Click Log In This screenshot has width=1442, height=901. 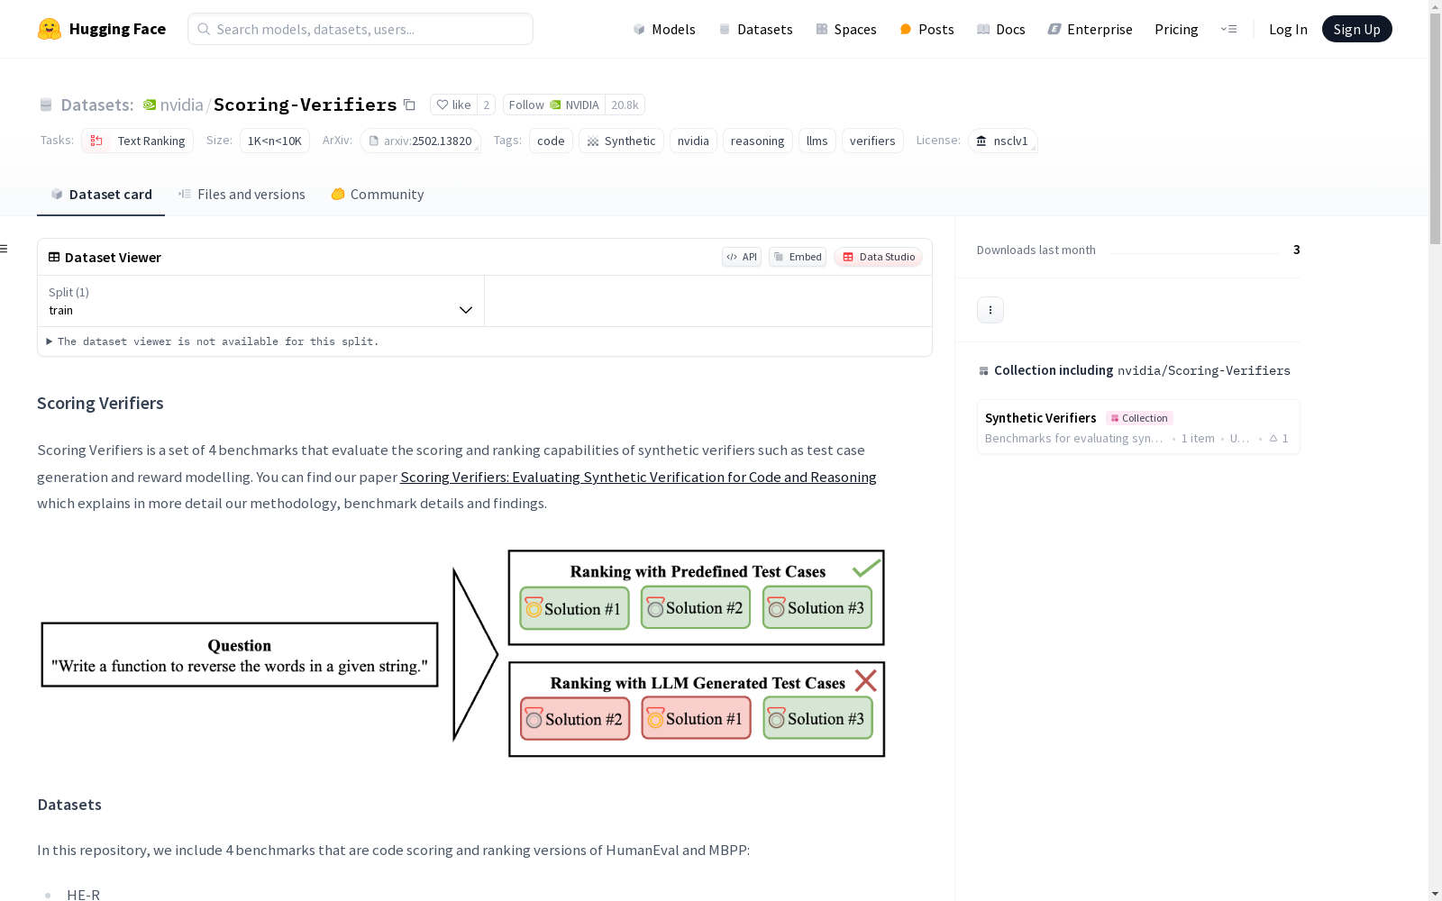point(1288,29)
